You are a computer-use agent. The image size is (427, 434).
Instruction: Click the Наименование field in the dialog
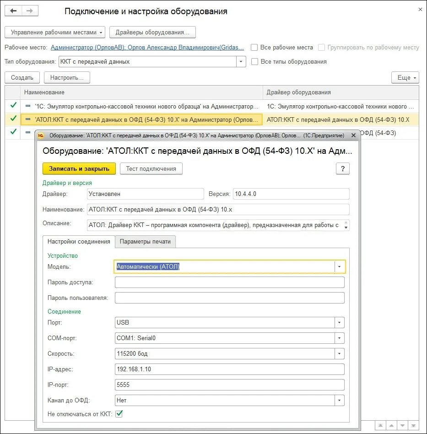point(218,210)
